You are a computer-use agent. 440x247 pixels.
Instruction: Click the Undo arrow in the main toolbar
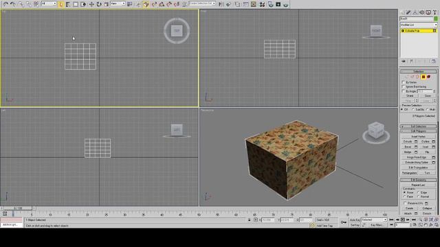(x=5, y=4)
